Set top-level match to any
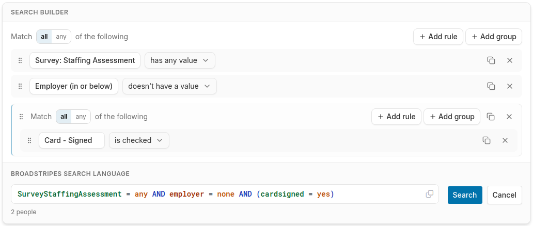 click(61, 37)
